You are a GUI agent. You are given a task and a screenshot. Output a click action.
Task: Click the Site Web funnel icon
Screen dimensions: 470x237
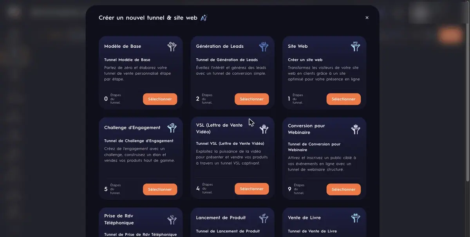[x=355, y=47]
